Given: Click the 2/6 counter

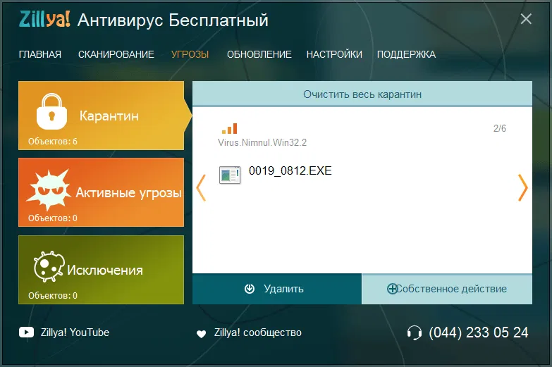Looking at the screenshot, I should 500,128.
